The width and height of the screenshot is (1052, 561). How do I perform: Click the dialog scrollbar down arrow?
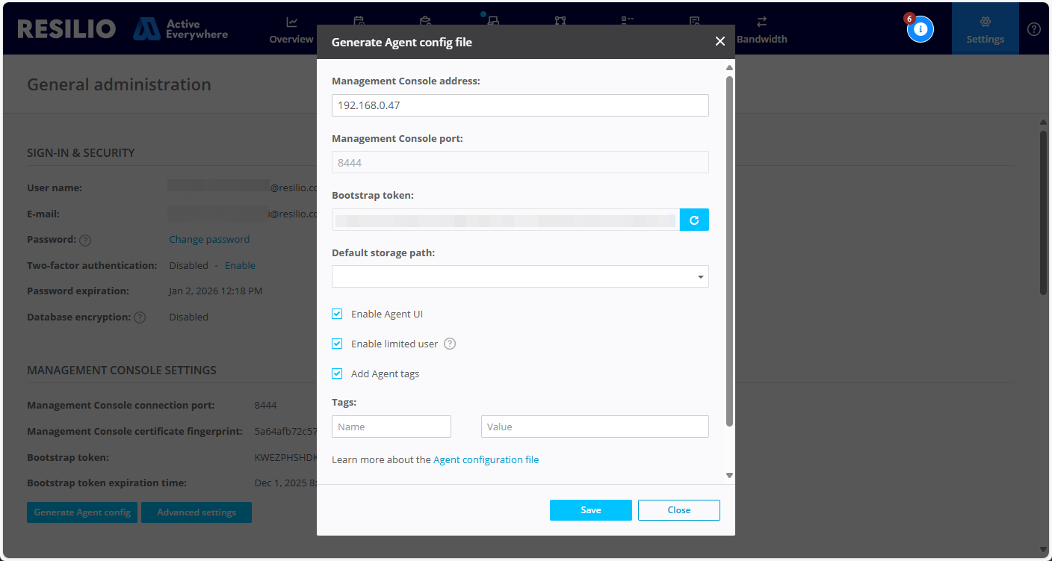click(x=729, y=475)
